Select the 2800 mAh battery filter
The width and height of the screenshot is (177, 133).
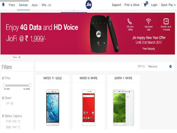(13, 127)
